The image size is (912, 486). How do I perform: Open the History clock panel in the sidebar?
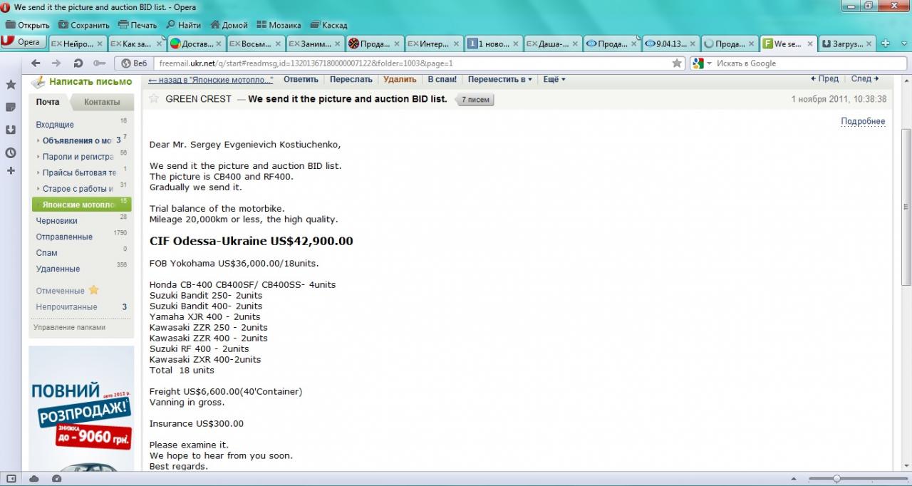[x=11, y=152]
